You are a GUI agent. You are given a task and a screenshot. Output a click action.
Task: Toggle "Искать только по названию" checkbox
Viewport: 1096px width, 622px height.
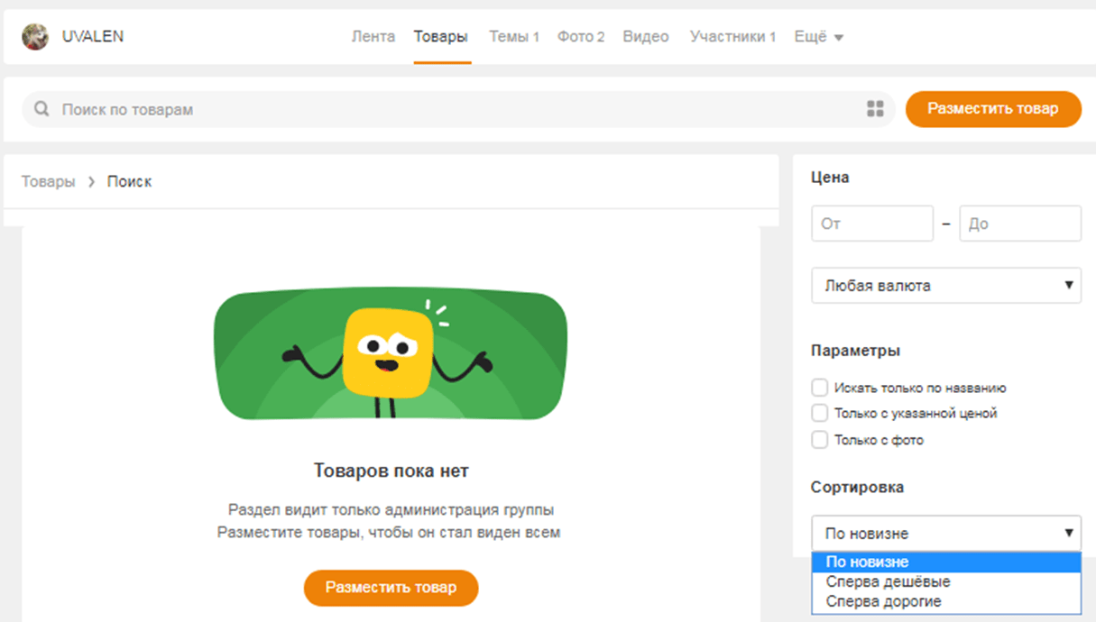click(819, 388)
